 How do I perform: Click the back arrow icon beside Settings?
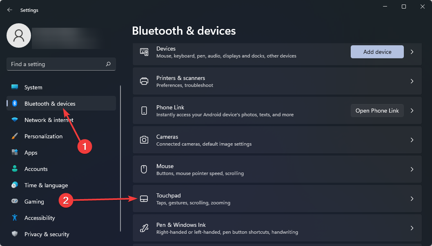click(10, 10)
